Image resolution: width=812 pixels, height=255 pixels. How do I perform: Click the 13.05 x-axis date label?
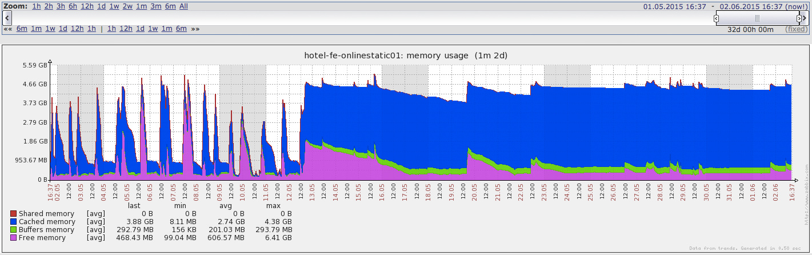313,191
